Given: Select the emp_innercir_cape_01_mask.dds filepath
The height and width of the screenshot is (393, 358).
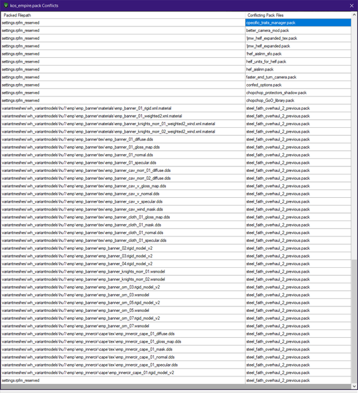Looking at the screenshot, I should (x=123, y=349).
